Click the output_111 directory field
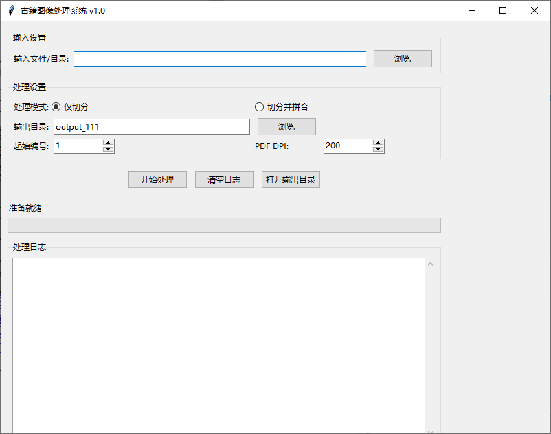The image size is (551, 434). [x=151, y=126]
